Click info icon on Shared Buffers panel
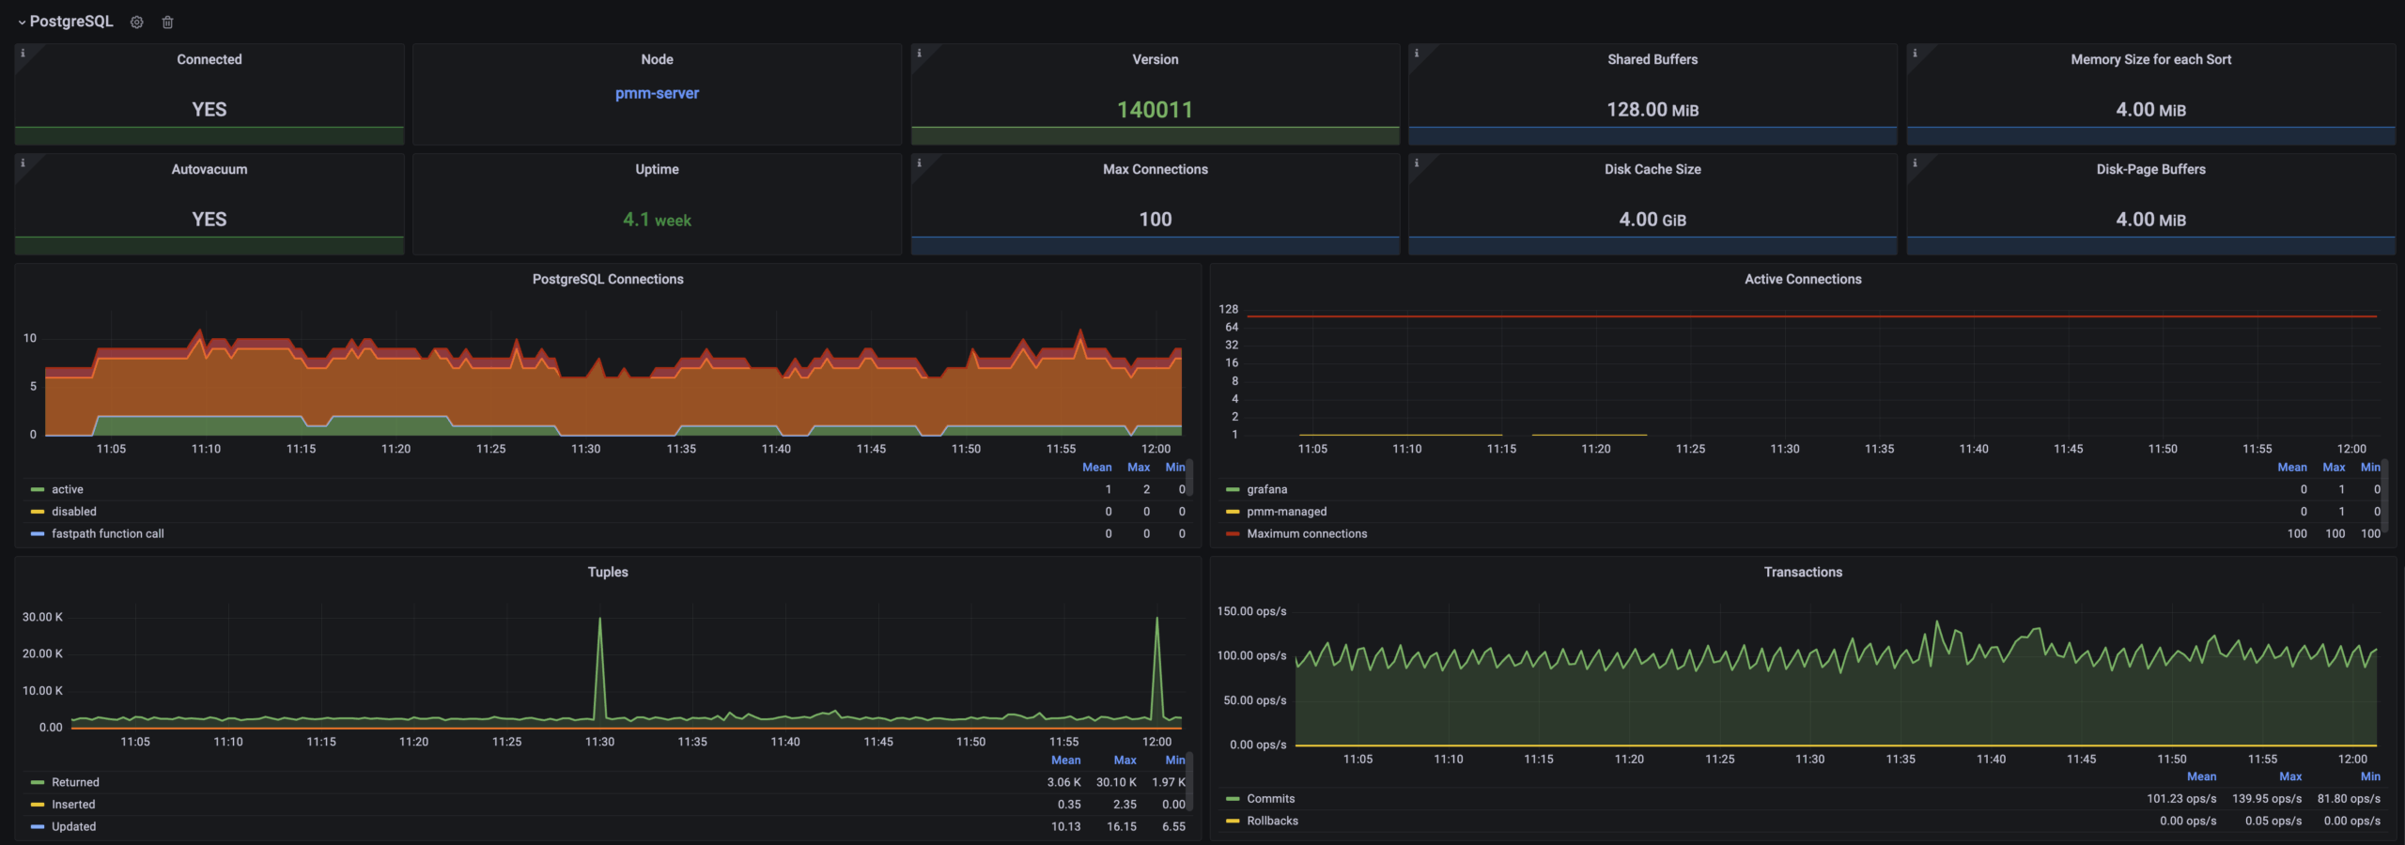The height and width of the screenshot is (845, 2405). (1416, 54)
